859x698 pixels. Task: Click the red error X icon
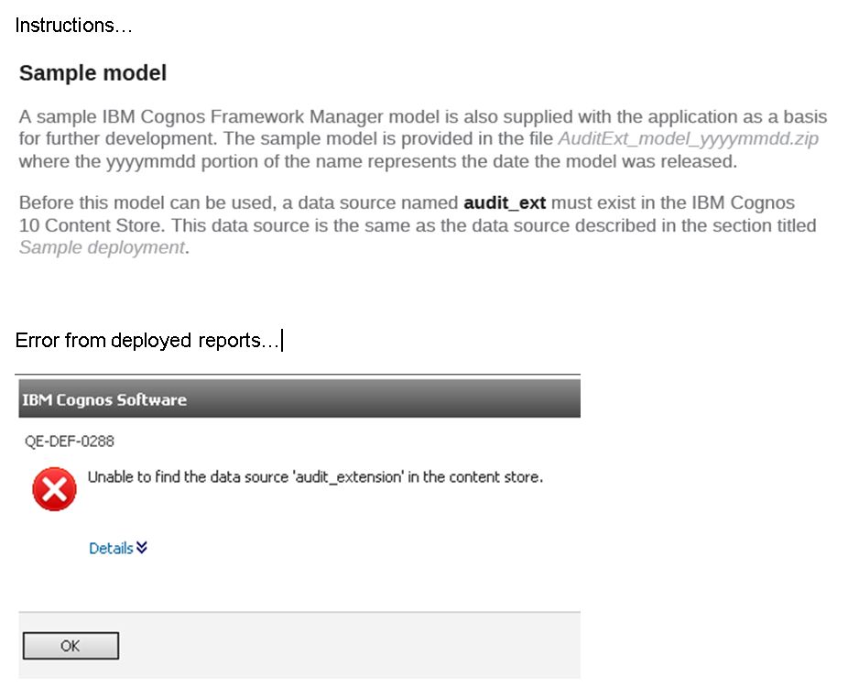[x=54, y=489]
